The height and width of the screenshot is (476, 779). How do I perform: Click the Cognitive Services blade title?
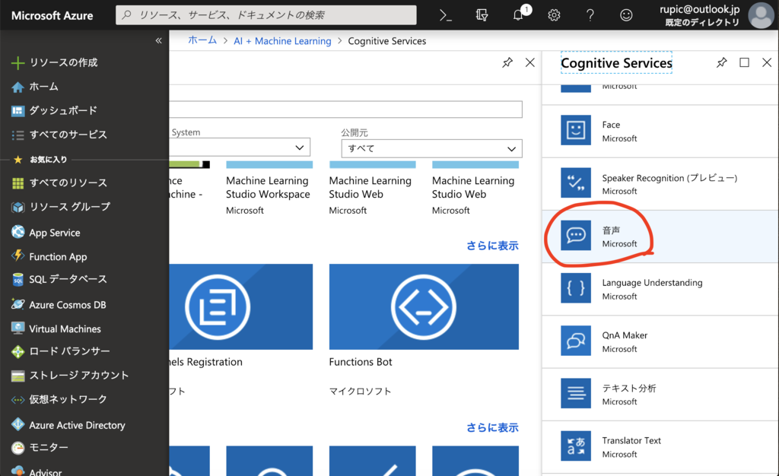(616, 63)
